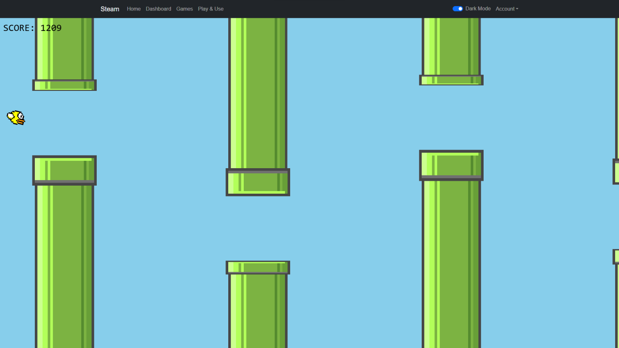Open the Home page

(133, 9)
